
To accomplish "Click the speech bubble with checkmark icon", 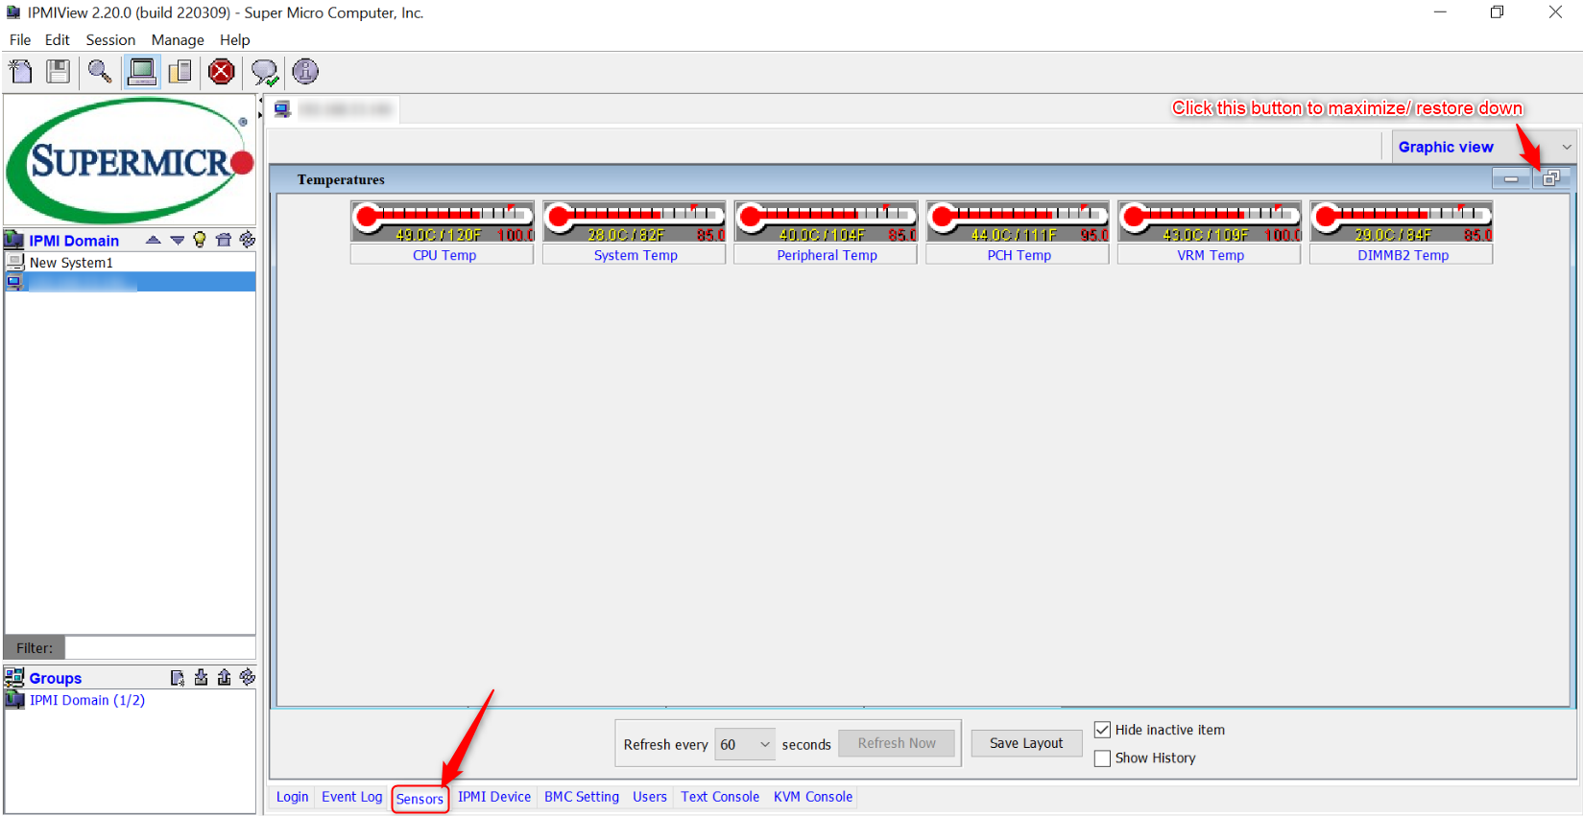I will click(x=264, y=72).
